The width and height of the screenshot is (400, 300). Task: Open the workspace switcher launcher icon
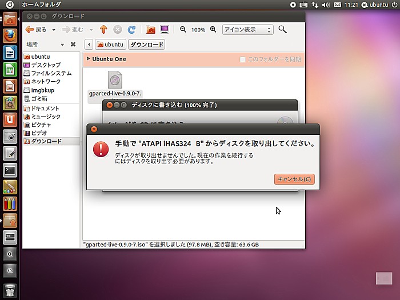tap(10, 237)
